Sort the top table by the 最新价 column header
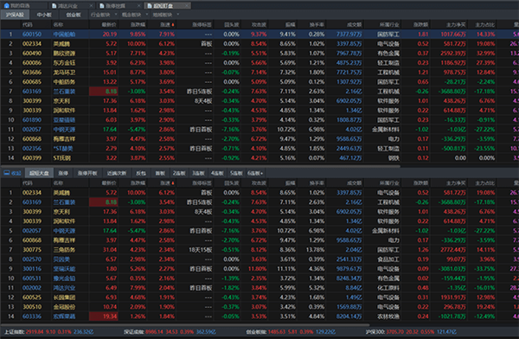 (x=109, y=24)
